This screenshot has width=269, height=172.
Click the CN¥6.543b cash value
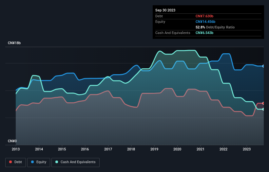204,33
